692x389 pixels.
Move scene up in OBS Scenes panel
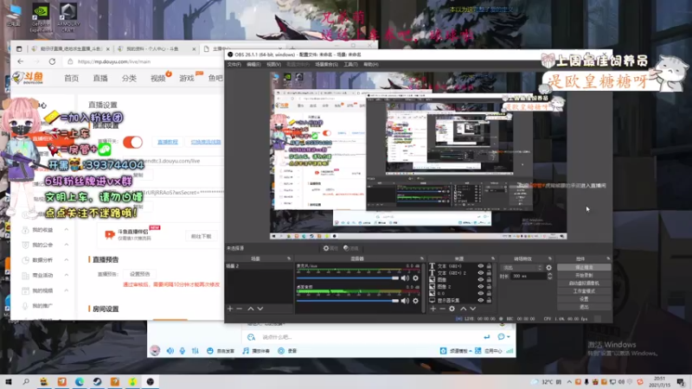[x=251, y=309]
